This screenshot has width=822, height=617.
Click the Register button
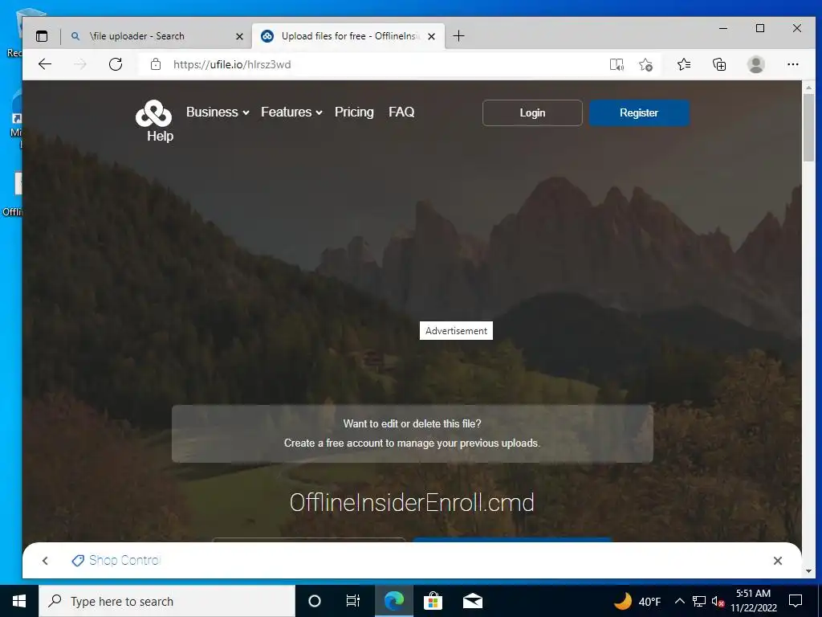point(639,112)
